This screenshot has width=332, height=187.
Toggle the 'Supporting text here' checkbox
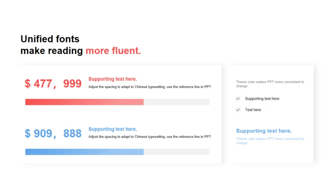click(238, 98)
